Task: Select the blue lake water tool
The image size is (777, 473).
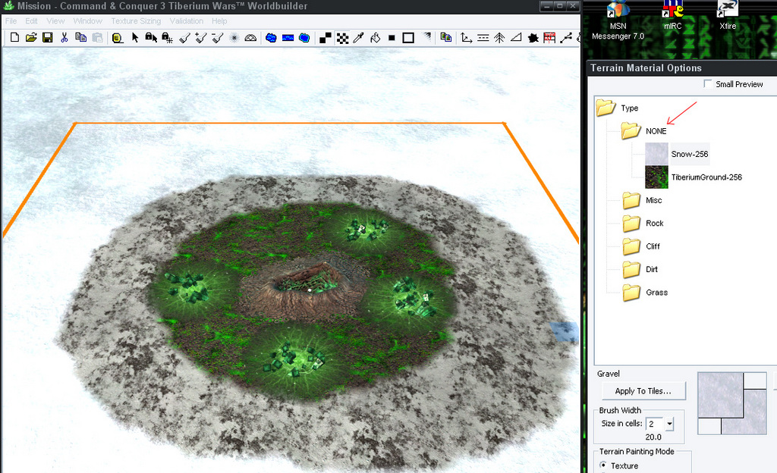Action: coord(271,38)
